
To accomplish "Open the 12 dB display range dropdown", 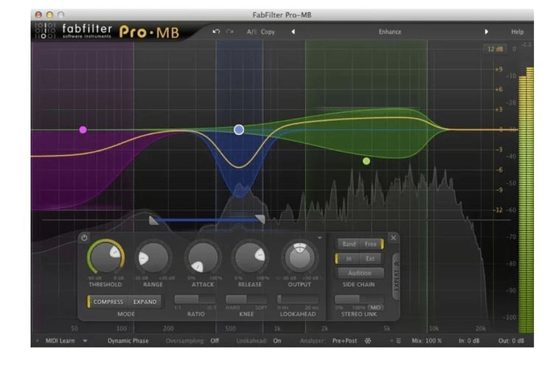I will 495,49.
